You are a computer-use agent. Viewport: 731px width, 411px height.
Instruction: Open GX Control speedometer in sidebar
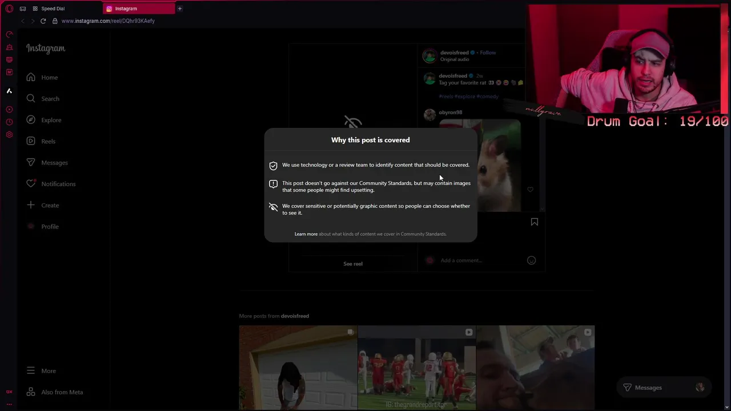coord(9,34)
